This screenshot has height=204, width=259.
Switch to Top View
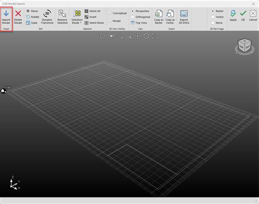click(139, 23)
